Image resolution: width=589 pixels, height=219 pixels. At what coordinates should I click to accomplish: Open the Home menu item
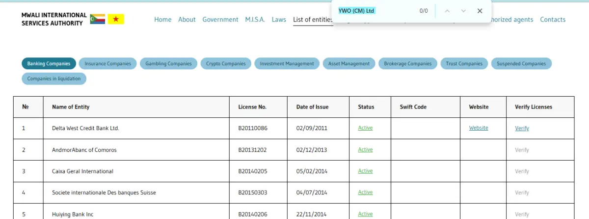pyautogui.click(x=163, y=20)
